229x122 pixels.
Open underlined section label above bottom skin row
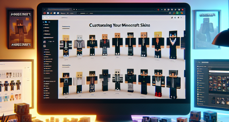(66, 65)
